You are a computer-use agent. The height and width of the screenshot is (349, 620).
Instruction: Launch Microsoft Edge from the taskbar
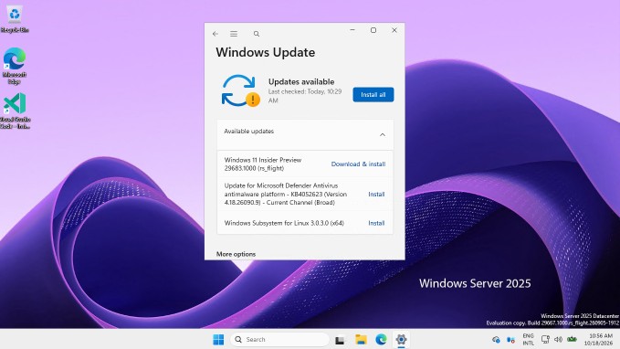click(381, 340)
